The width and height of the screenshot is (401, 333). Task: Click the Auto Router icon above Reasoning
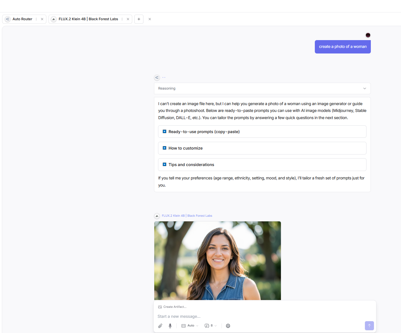click(157, 77)
